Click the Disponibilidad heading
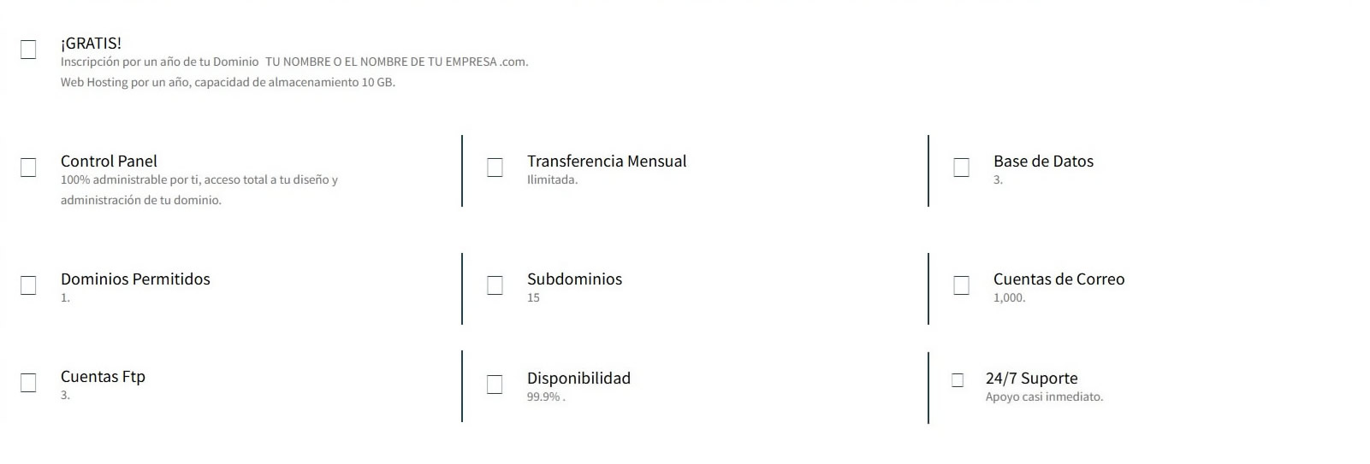The height and width of the screenshot is (464, 1370). 578,379
